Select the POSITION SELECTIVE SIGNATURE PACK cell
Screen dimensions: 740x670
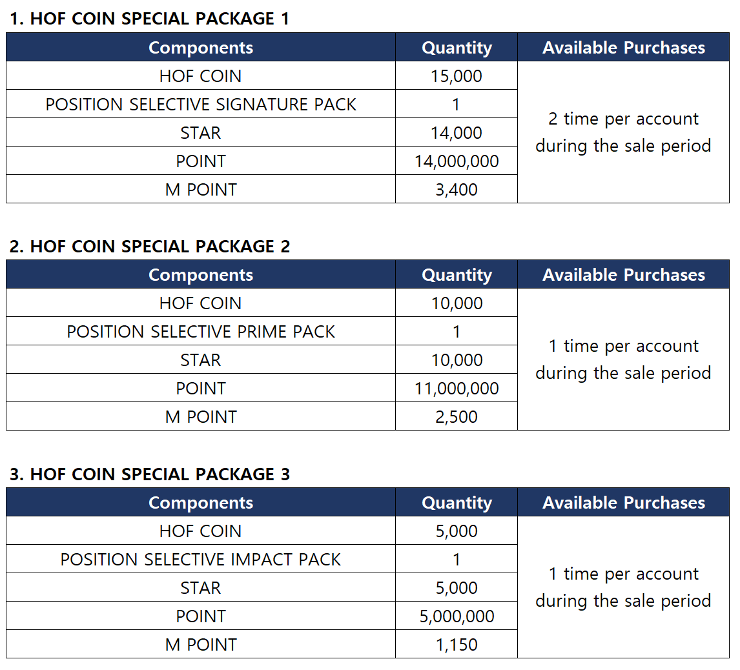[201, 105]
